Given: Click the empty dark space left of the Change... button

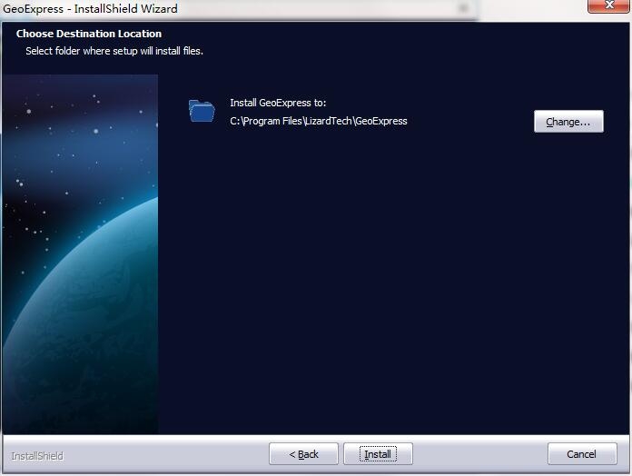Looking at the screenshot, I should pos(472,122).
